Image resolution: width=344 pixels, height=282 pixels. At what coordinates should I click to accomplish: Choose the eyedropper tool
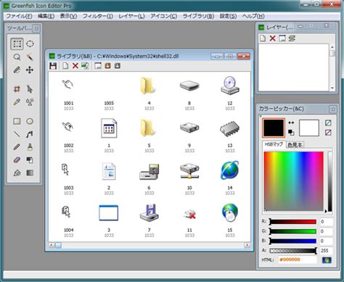click(17, 102)
